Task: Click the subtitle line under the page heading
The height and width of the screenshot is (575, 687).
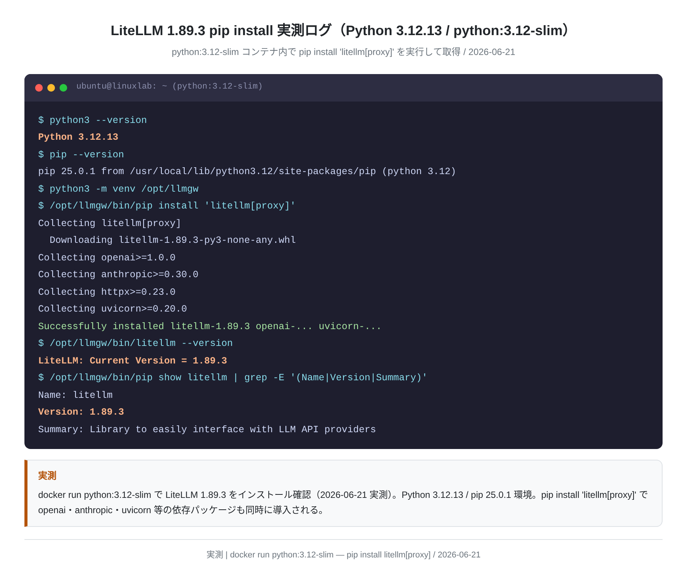Action: click(x=343, y=52)
